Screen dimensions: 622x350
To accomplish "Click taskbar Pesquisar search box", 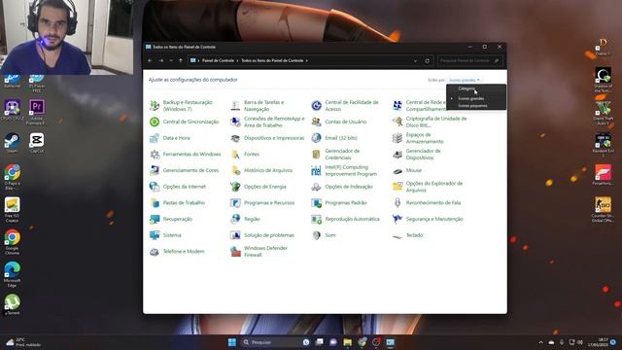I will click(276, 342).
